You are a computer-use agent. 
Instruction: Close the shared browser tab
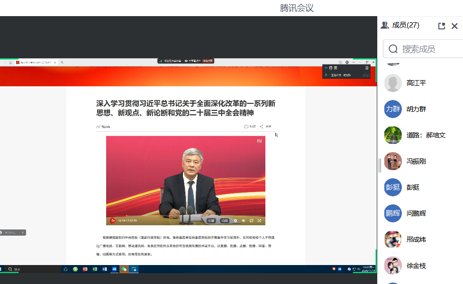point(55,62)
